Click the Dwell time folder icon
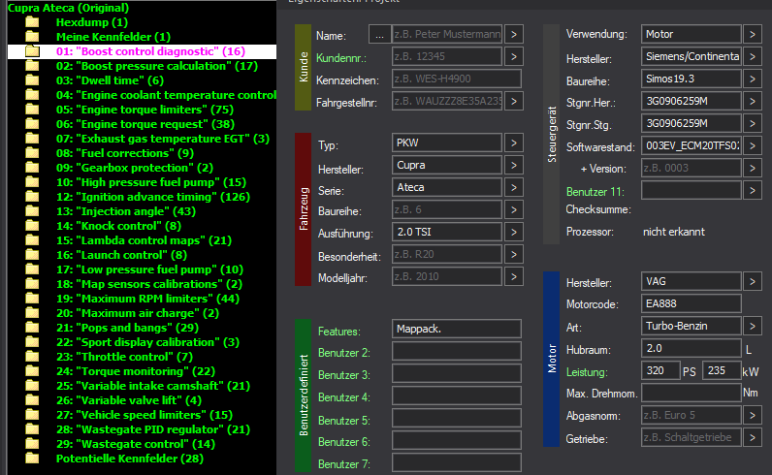The image size is (772, 475). tap(33, 80)
